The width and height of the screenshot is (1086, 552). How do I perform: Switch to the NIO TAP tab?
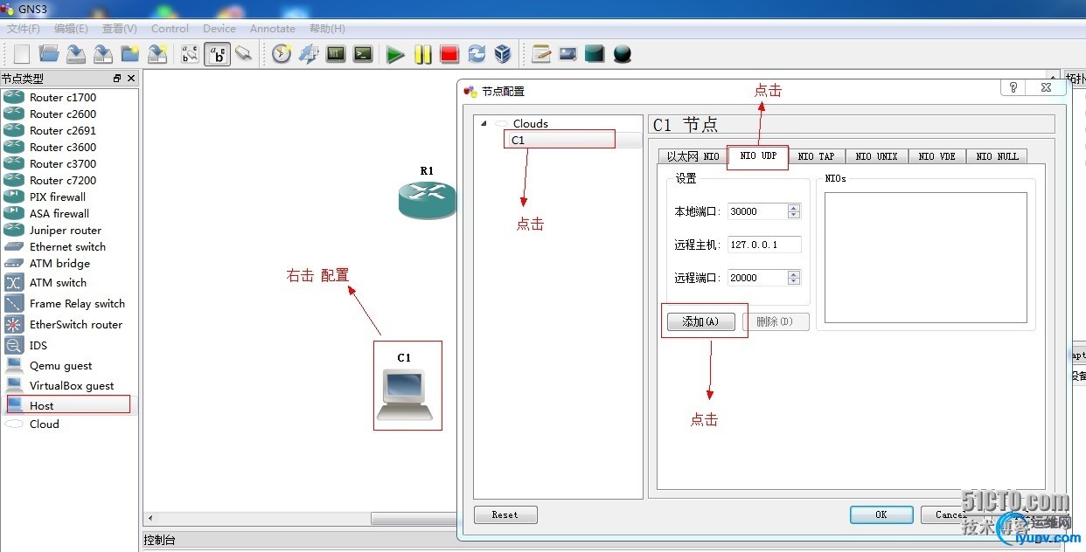click(817, 156)
